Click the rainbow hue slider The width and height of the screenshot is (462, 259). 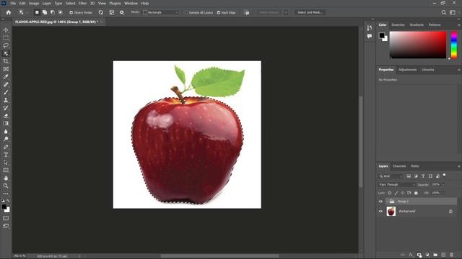tap(454, 45)
